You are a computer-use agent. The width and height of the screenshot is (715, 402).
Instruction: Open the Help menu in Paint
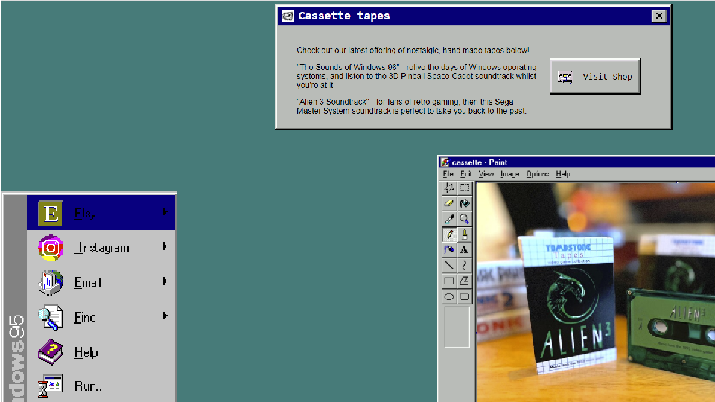563,174
